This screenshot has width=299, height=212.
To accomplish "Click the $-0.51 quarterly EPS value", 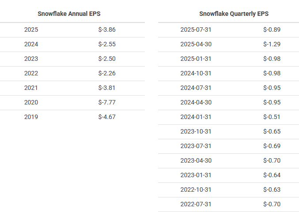I will point(272,117).
